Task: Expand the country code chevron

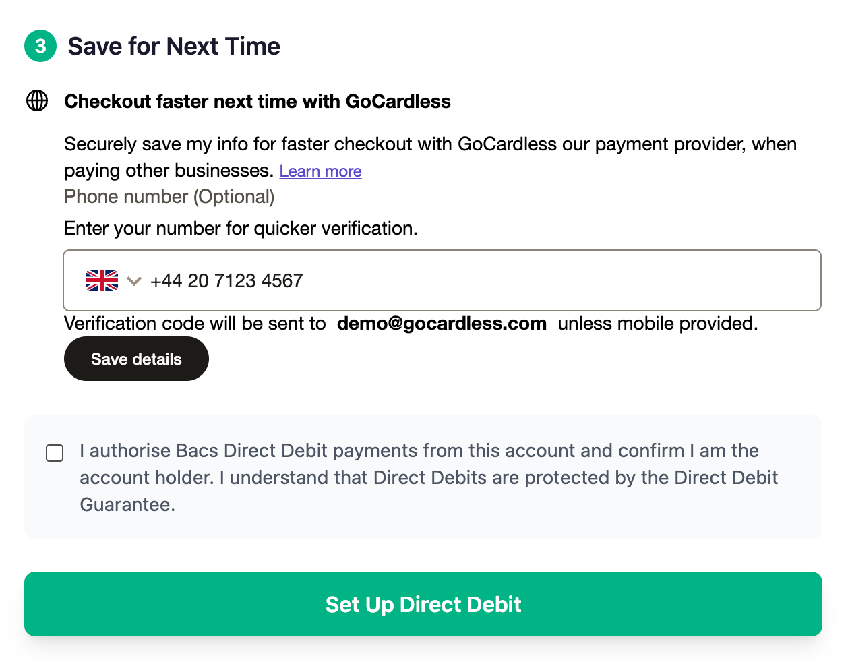Action: pos(134,281)
